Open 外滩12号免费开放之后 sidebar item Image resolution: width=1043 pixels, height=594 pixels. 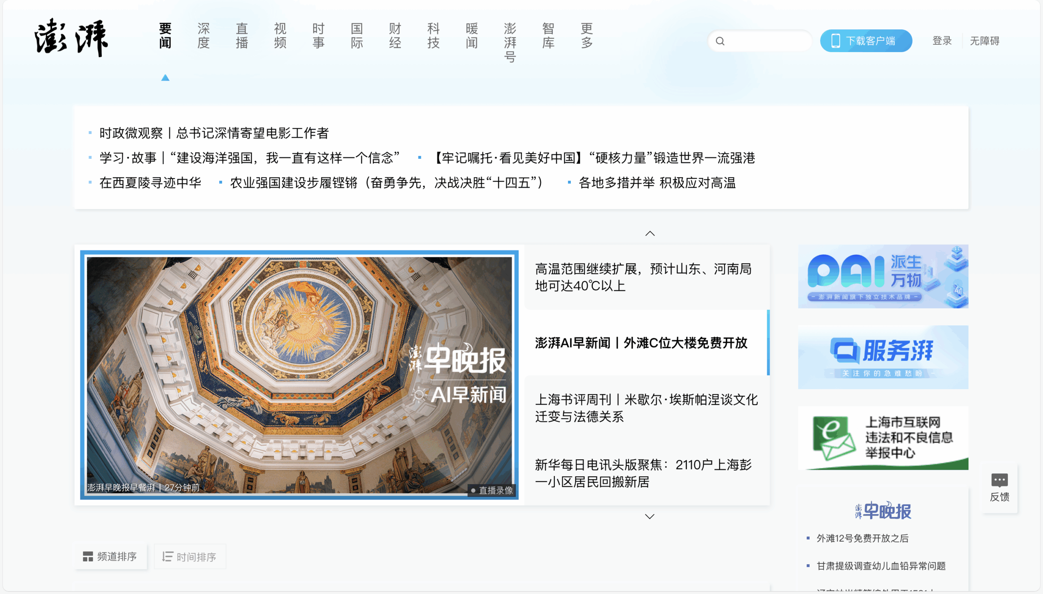tap(862, 539)
